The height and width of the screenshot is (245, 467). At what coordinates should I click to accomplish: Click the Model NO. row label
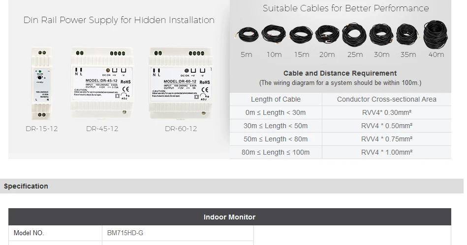pyautogui.click(x=29, y=233)
